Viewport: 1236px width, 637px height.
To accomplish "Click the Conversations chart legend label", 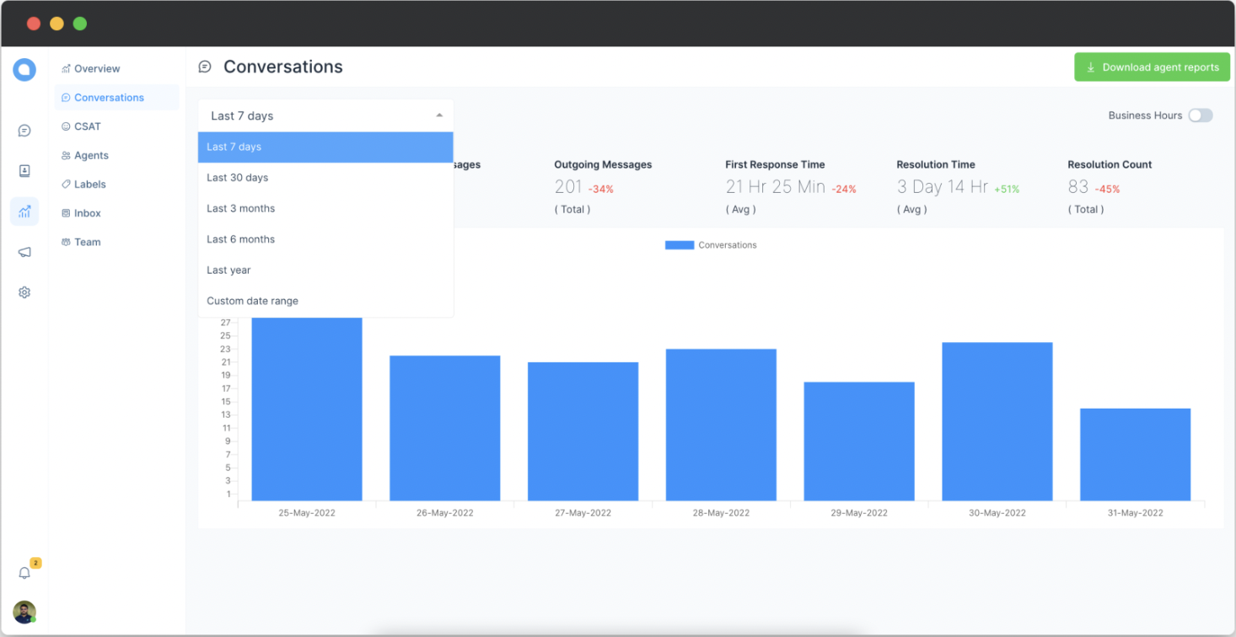I will click(x=728, y=245).
